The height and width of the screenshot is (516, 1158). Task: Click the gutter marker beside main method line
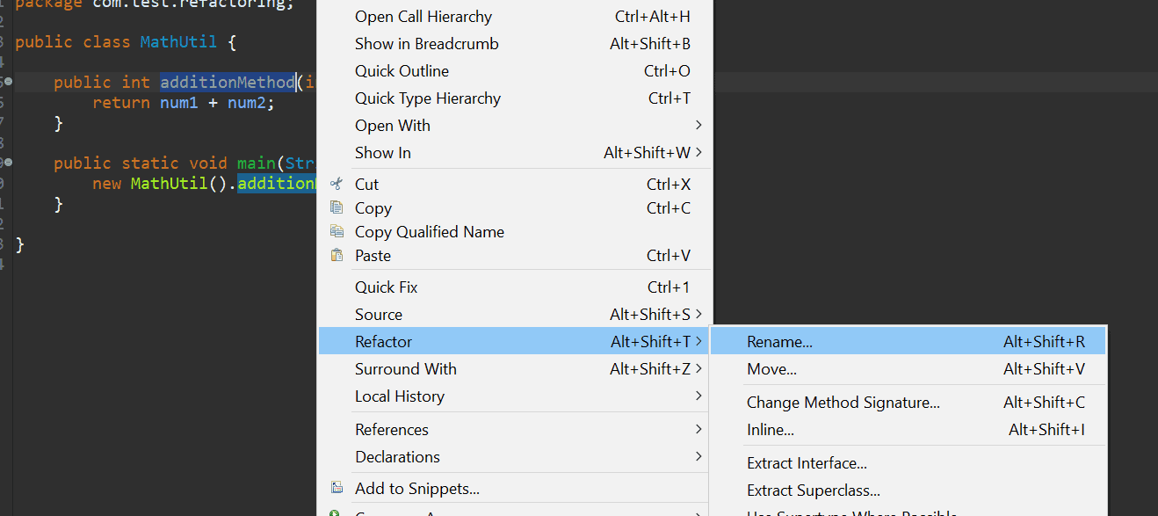point(8,163)
